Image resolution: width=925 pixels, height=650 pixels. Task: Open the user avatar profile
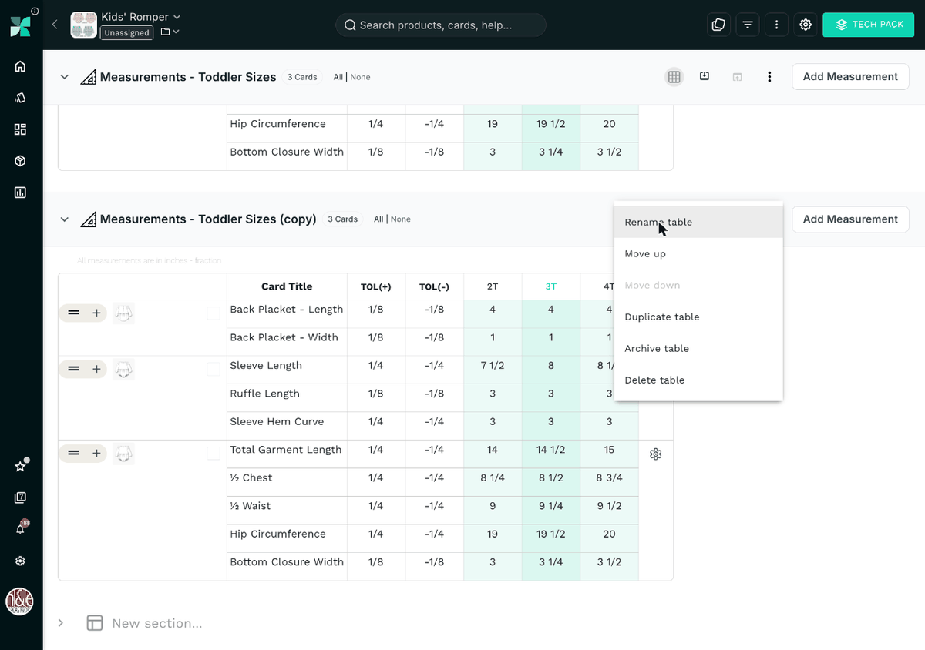tap(20, 601)
